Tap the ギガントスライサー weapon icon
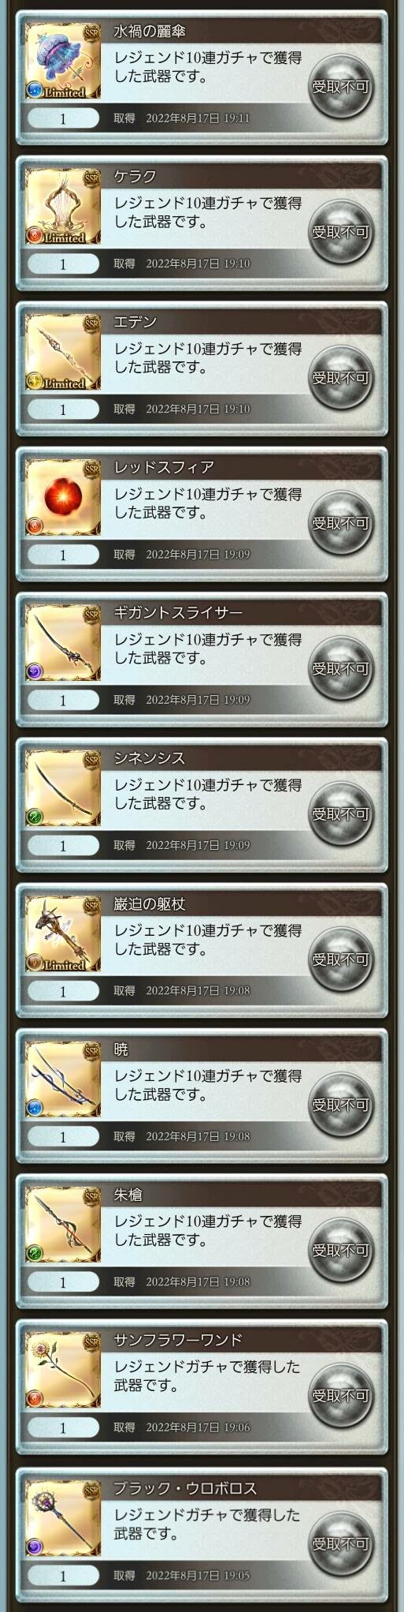This screenshot has width=404, height=1612. 63,643
